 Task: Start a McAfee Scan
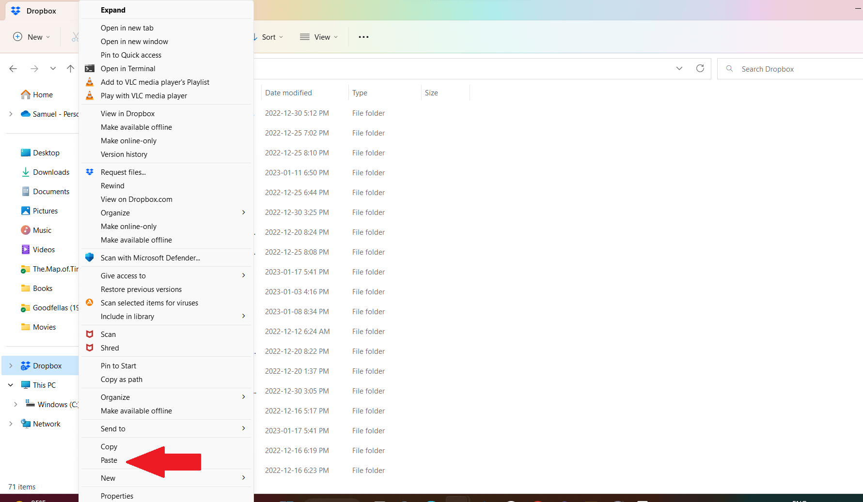108,334
